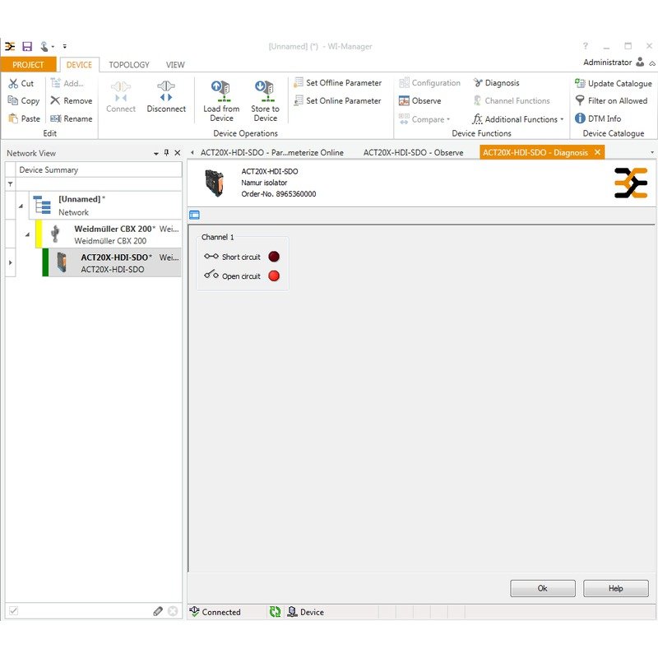Collapse the [Unnamed] Network tree node
This screenshot has height=658, width=658.
click(x=21, y=206)
